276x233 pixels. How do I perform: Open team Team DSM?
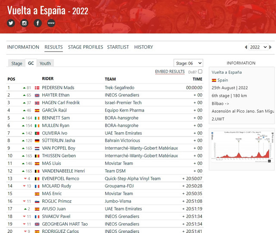(x=115, y=171)
